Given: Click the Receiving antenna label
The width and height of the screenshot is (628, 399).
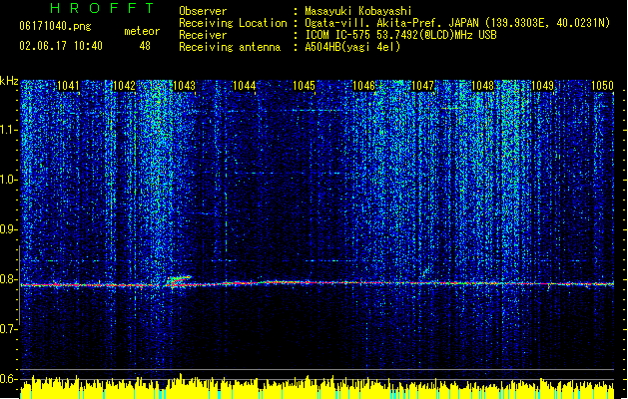Looking at the screenshot, I should click(x=230, y=47).
